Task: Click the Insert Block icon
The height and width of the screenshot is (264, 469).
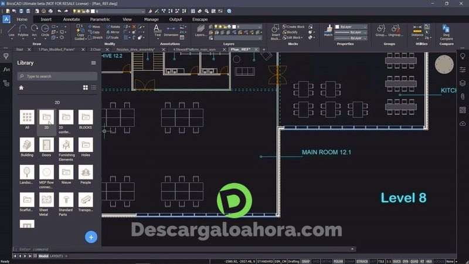Action: [x=275, y=32]
